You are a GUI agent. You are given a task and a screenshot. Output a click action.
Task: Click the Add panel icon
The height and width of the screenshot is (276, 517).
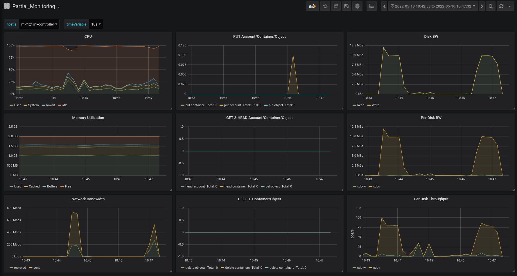click(x=312, y=6)
